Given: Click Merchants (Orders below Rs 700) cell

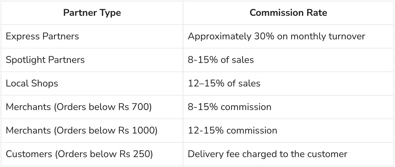Looking at the screenshot, I should click(92, 107).
